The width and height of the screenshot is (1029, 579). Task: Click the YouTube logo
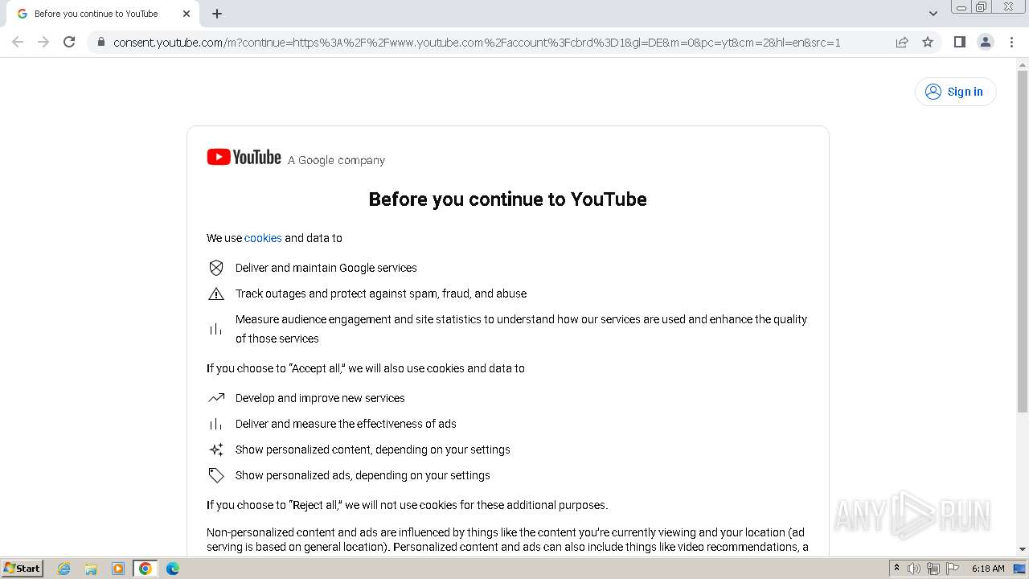click(x=244, y=158)
